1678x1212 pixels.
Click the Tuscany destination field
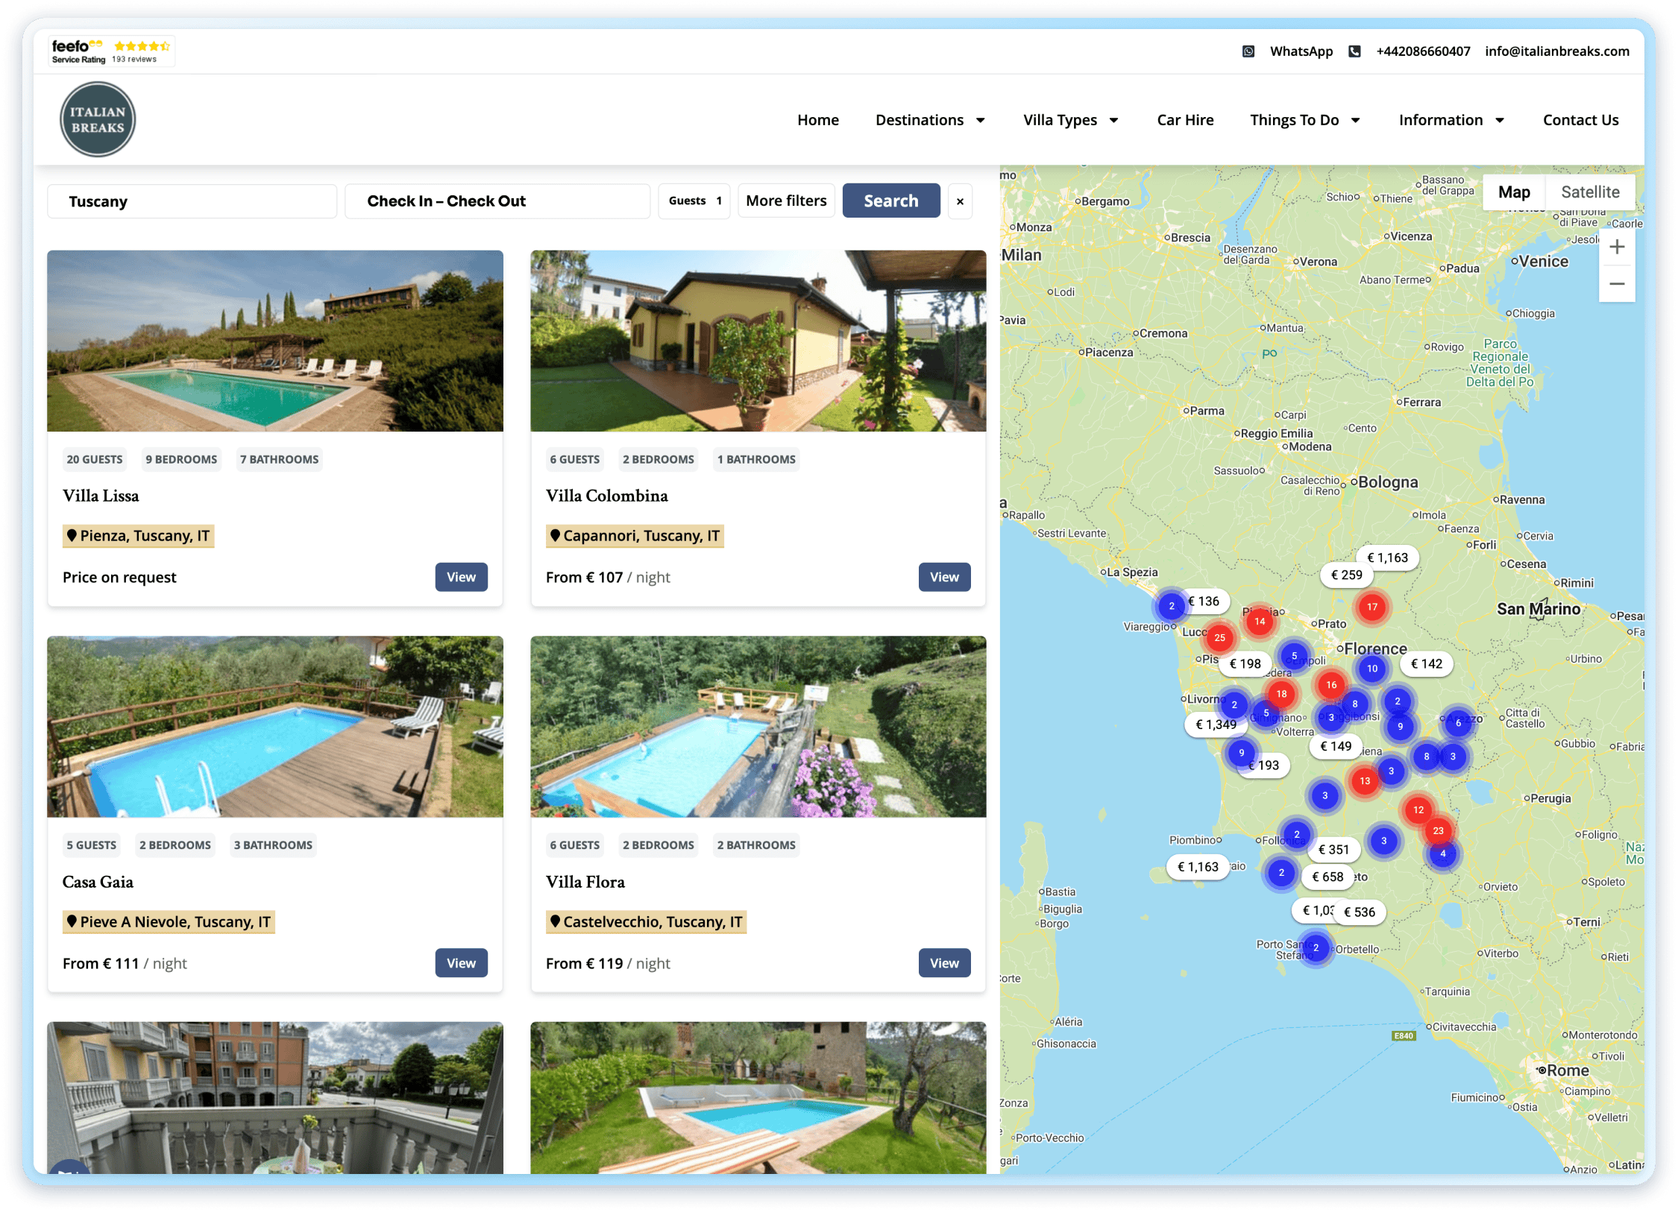tap(192, 201)
